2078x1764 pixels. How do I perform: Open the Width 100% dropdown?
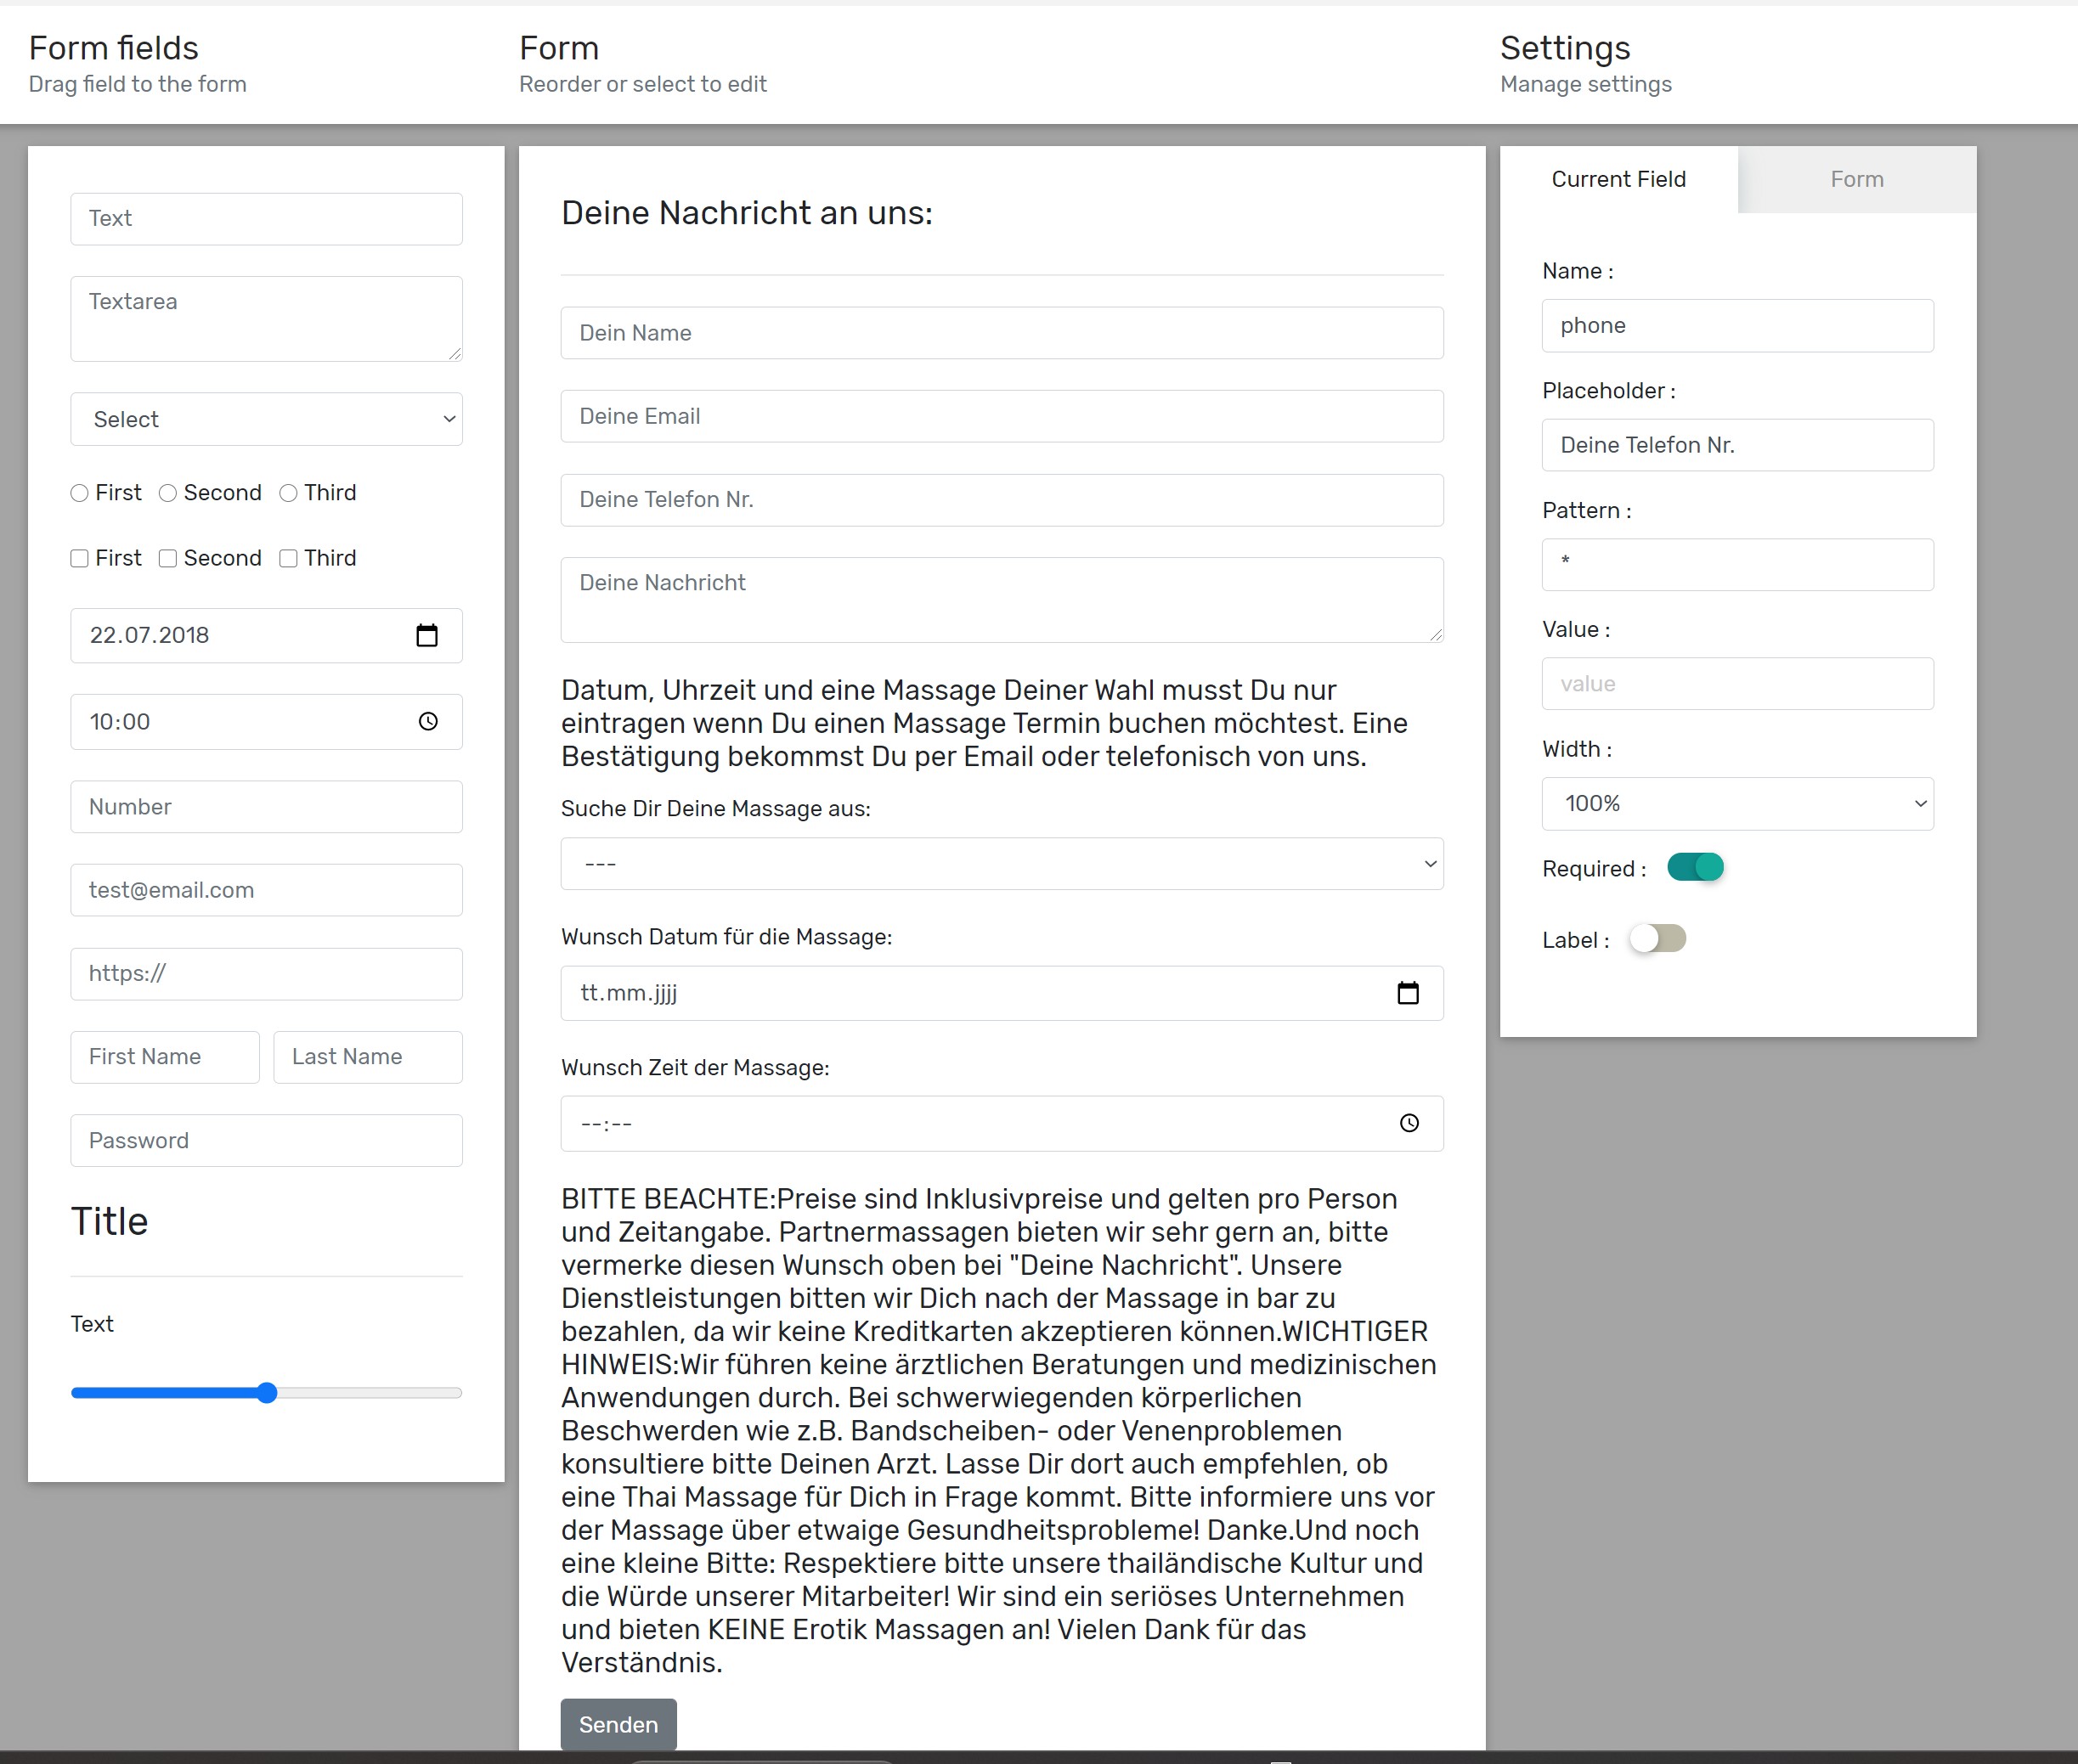tap(1736, 804)
